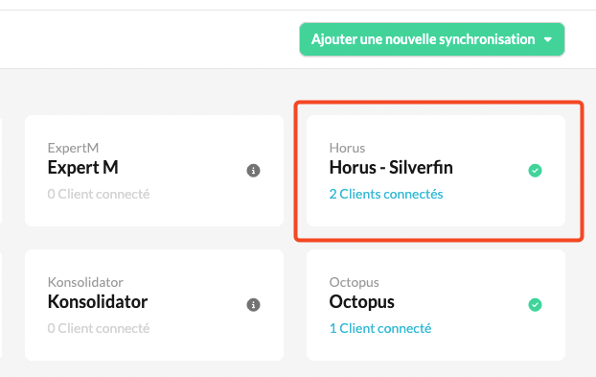Expand the caret on Ajouter une nouvelle synchronisation
The width and height of the screenshot is (596, 377).
(x=548, y=39)
